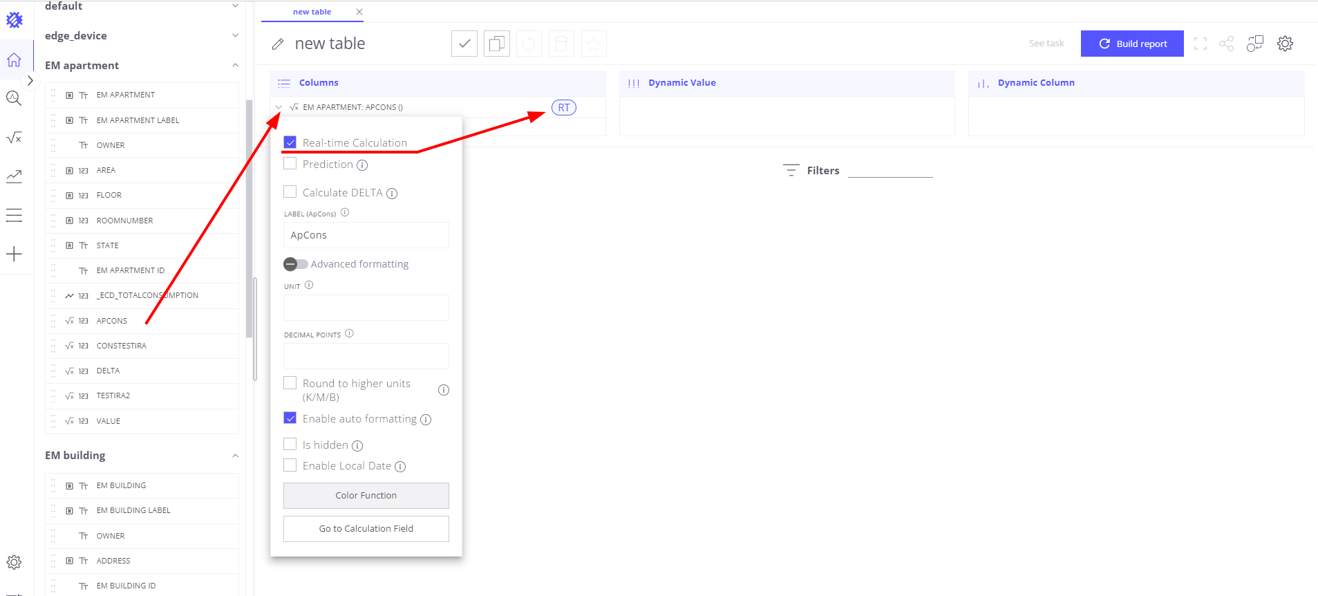
Task: Collapse the EM apartment section
Action: click(235, 66)
